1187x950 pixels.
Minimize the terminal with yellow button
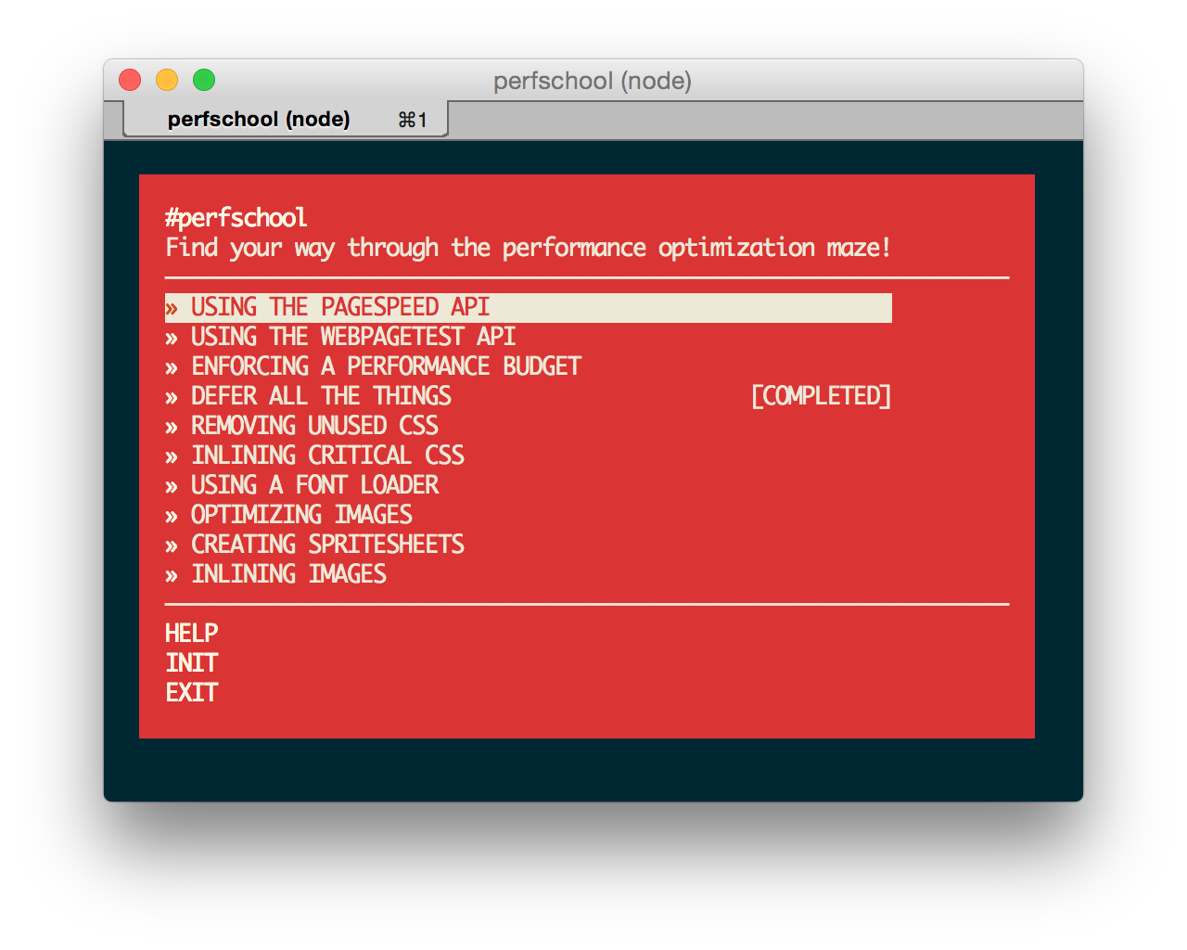pos(167,81)
